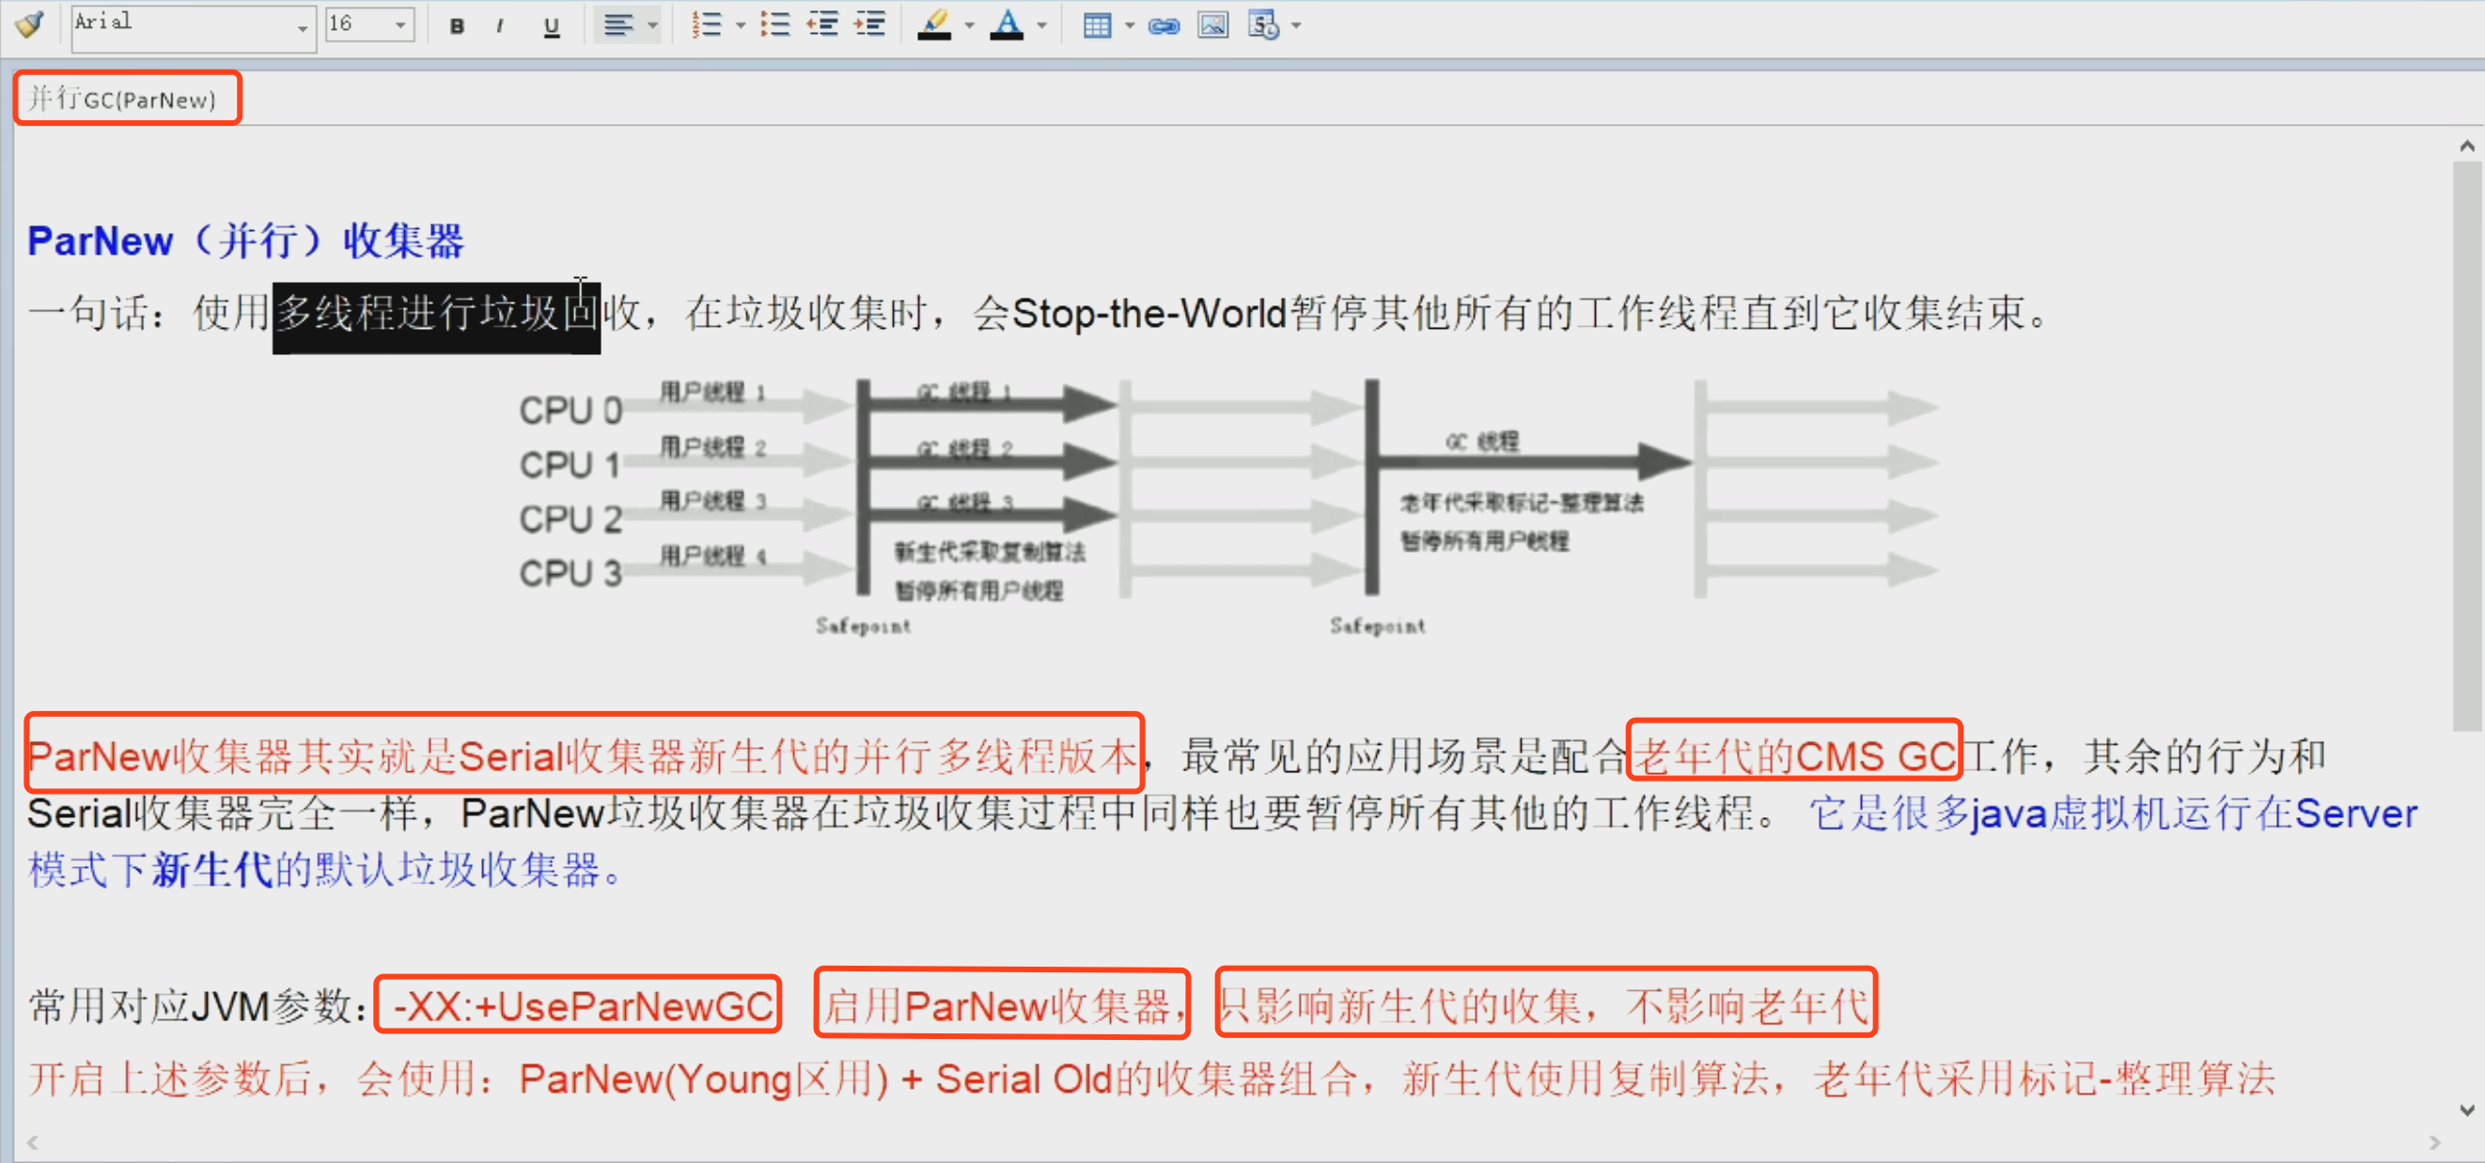Toggle bold formatting
The width and height of the screenshot is (2485, 1163).
pos(458,27)
